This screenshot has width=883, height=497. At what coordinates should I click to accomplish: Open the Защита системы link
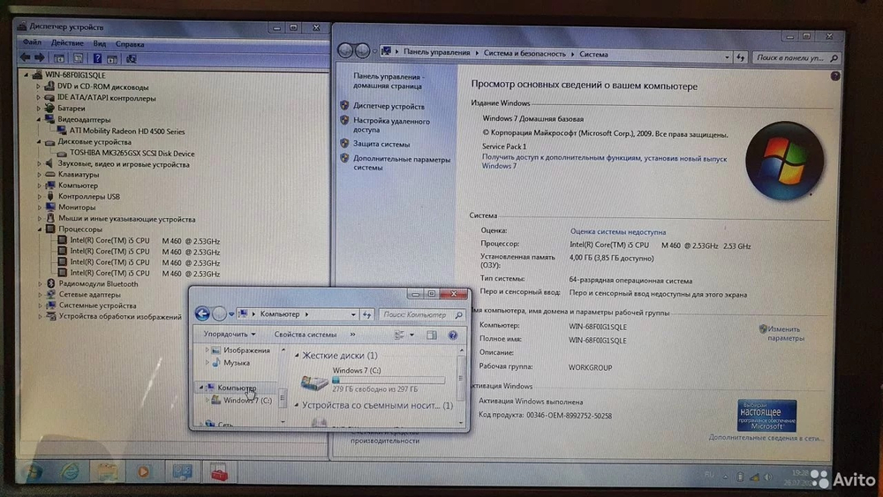click(x=381, y=144)
